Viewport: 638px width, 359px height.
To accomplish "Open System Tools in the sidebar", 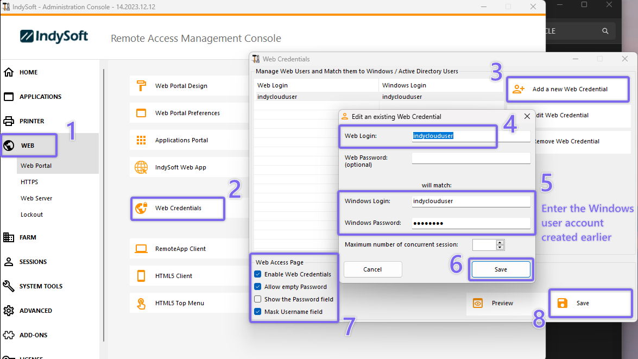I will [41, 286].
